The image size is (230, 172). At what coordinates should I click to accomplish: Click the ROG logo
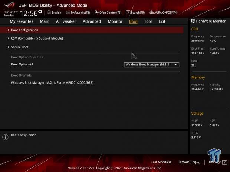10,5
